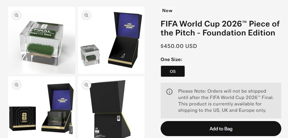Click magnifier icon on open purple box image
This screenshot has height=138, width=288.
point(86,15)
